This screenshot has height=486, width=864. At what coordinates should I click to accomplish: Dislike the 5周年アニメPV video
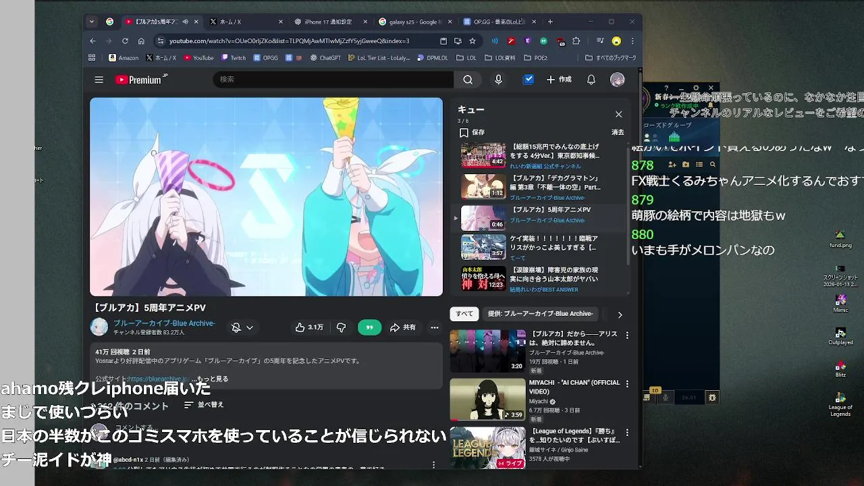[x=342, y=327]
